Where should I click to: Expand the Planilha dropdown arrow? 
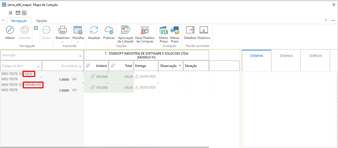click(78, 42)
